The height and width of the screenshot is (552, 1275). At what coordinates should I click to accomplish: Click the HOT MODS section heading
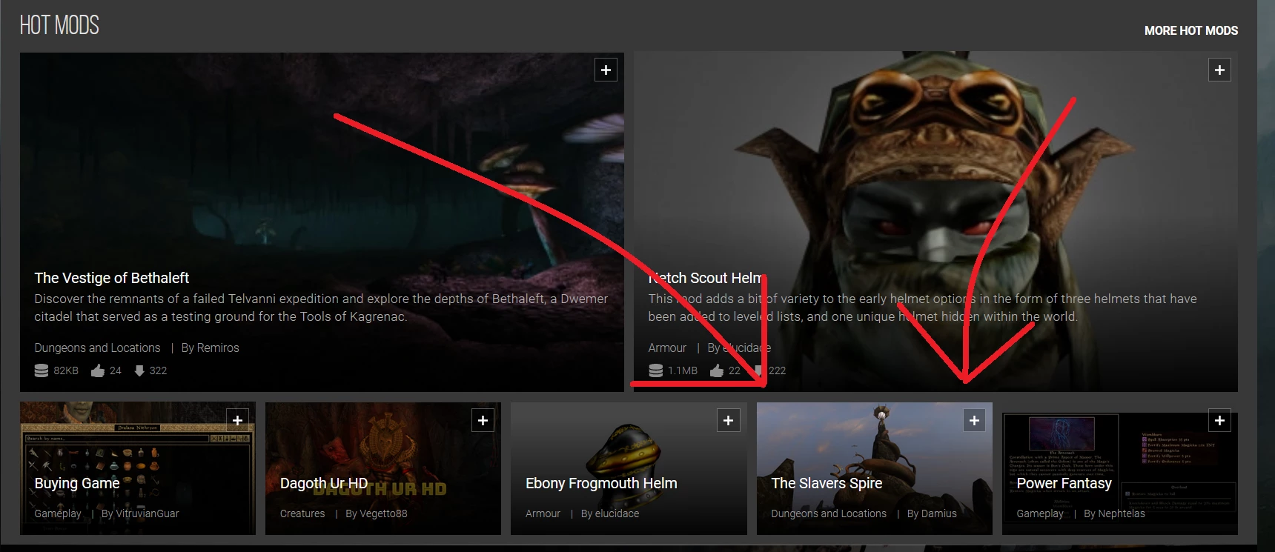pyautogui.click(x=59, y=25)
